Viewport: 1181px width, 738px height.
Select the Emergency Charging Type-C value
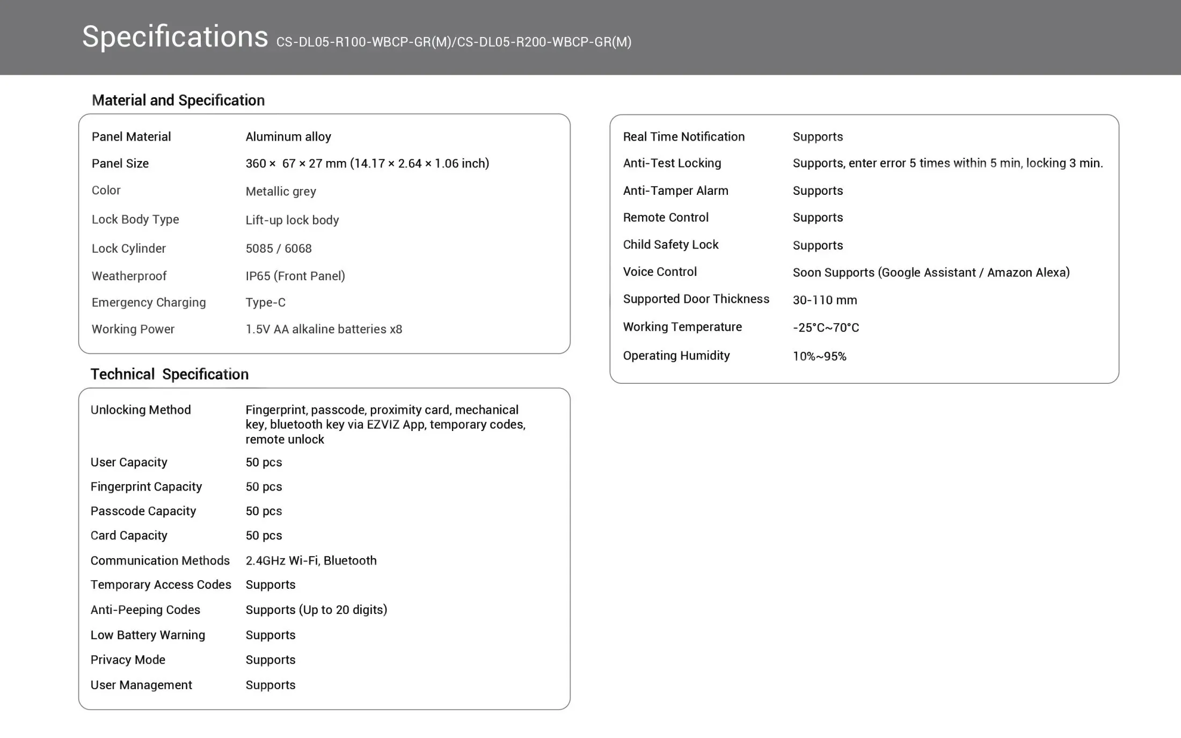pos(265,303)
